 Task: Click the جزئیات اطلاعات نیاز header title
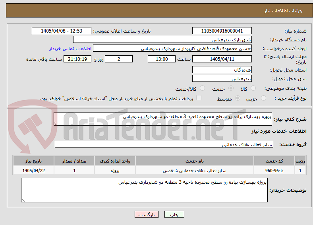click(x=284, y=11)
